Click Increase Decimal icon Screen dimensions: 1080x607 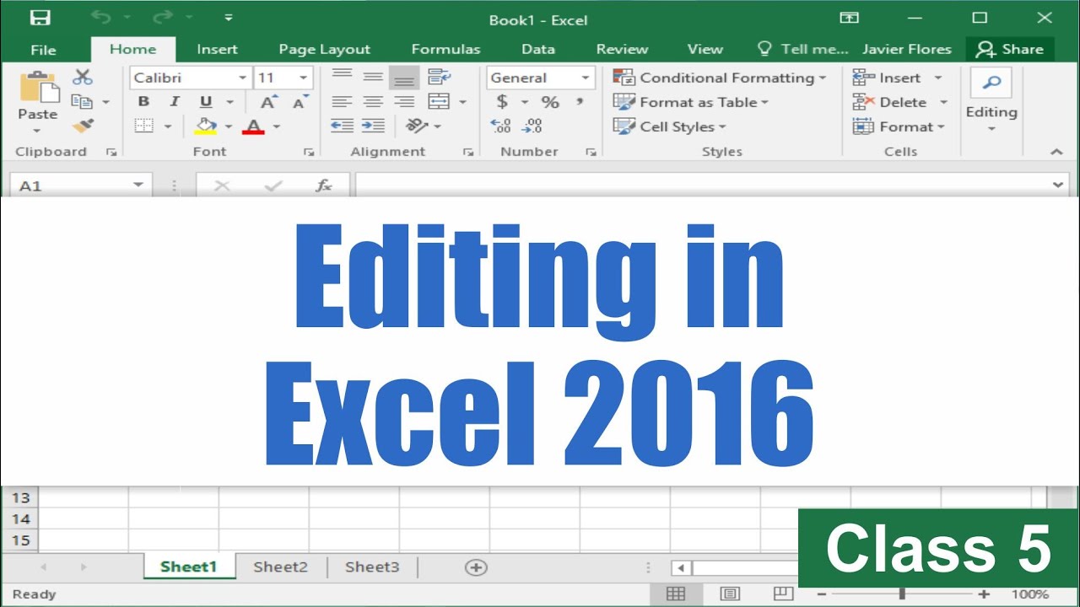coord(500,126)
